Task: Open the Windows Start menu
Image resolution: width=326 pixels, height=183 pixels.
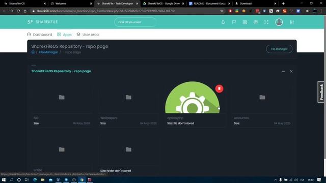Action: coord(4,179)
